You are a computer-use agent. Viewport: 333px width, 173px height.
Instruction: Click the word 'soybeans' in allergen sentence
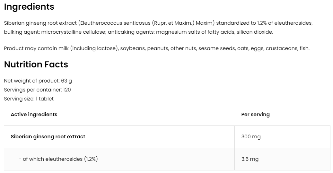pos(132,48)
